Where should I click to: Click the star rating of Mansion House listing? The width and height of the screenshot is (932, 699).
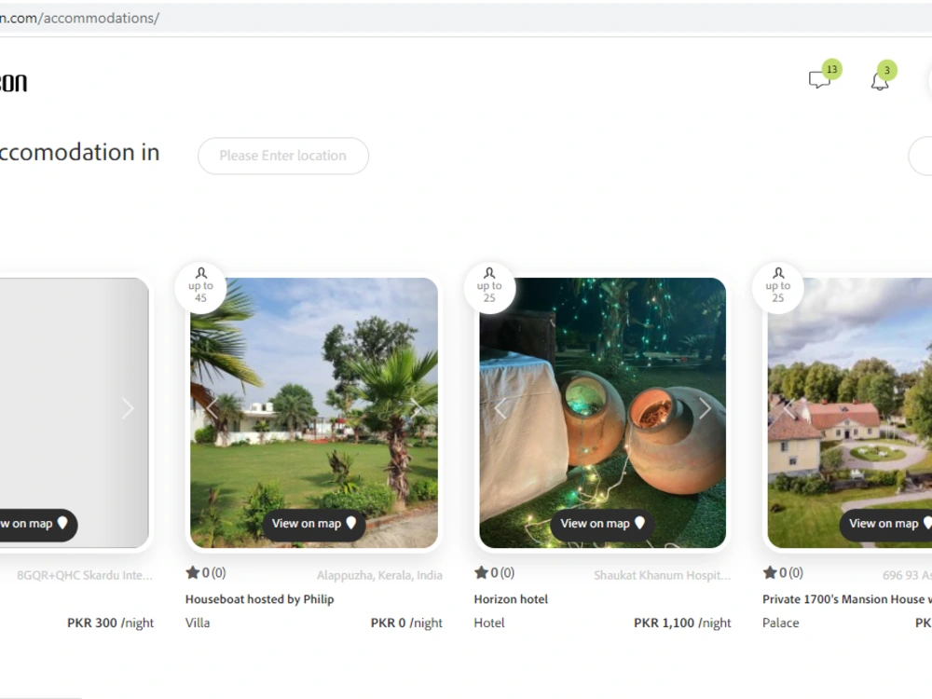[x=783, y=573]
